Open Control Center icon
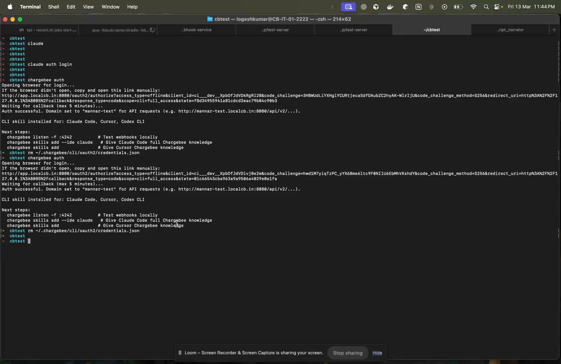The height and width of the screenshot is (364, 561). coord(497,7)
